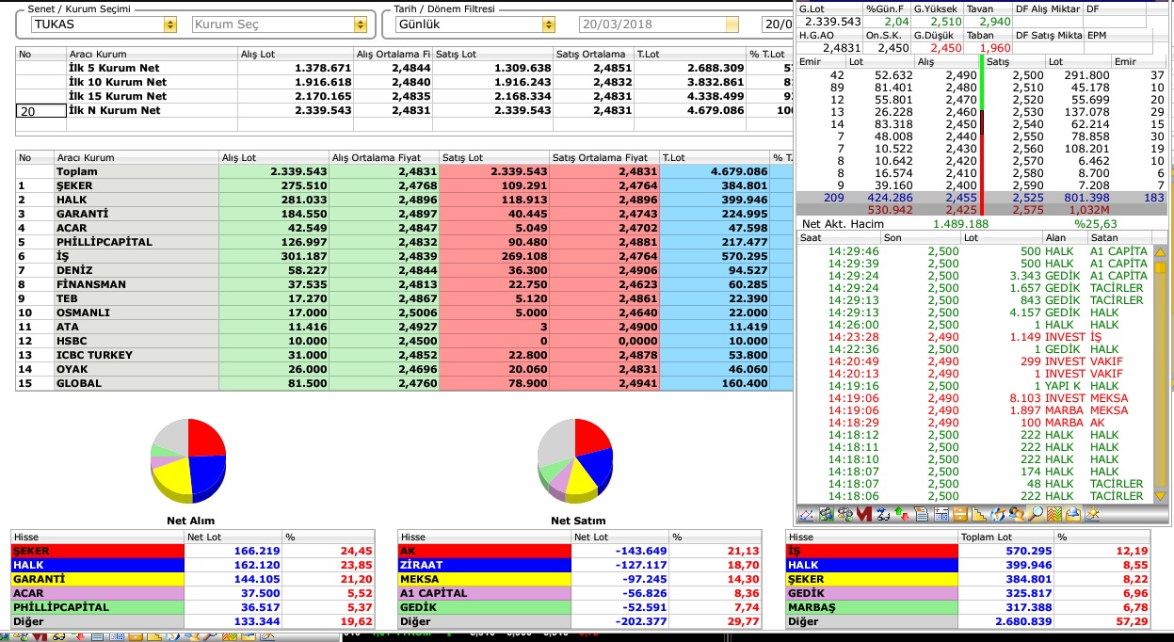
Task: Click the orange staircase toolbar icon
Action: click(979, 514)
